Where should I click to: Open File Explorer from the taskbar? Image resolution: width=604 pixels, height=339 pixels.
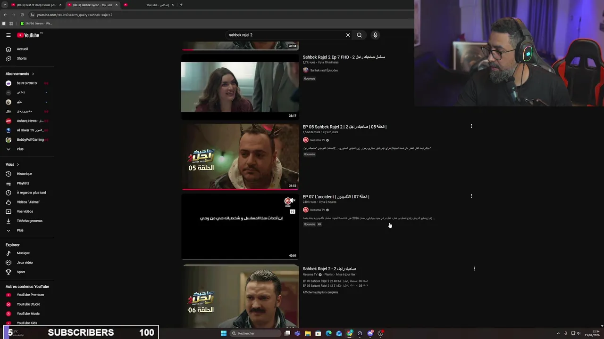(308, 333)
